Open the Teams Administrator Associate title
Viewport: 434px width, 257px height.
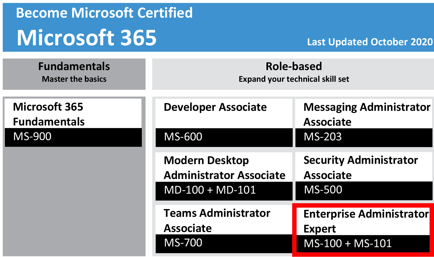click(217, 221)
